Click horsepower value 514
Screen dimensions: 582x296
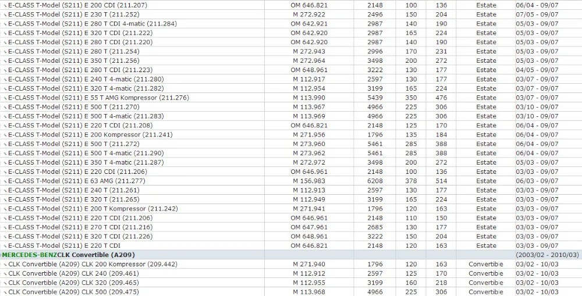coord(441,181)
